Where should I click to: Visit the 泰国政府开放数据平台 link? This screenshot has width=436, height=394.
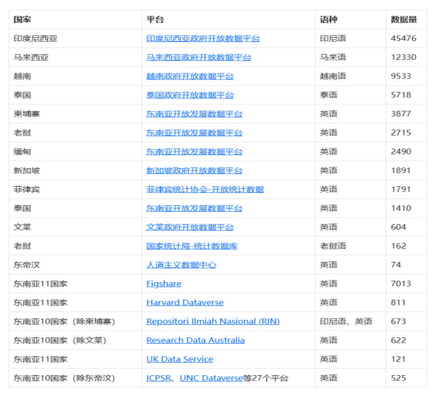(x=190, y=95)
